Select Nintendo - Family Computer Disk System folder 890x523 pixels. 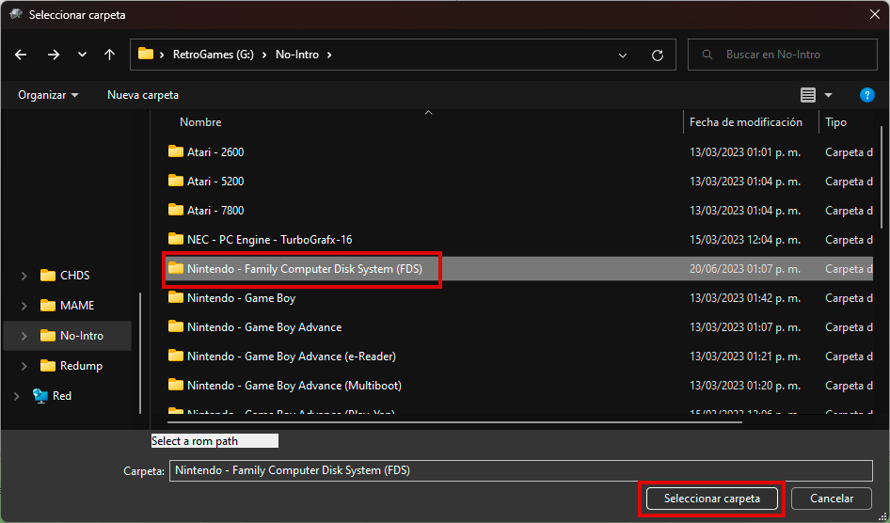pyautogui.click(x=305, y=269)
